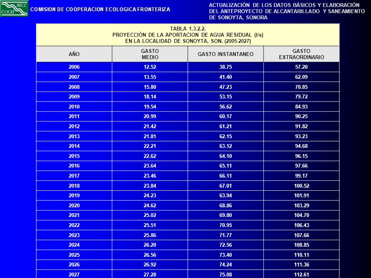
Task: Select year cell 2016
Action: click(x=74, y=166)
